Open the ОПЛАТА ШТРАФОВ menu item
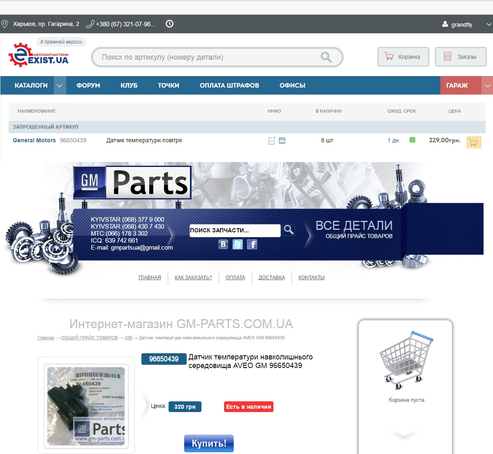 pyautogui.click(x=229, y=85)
